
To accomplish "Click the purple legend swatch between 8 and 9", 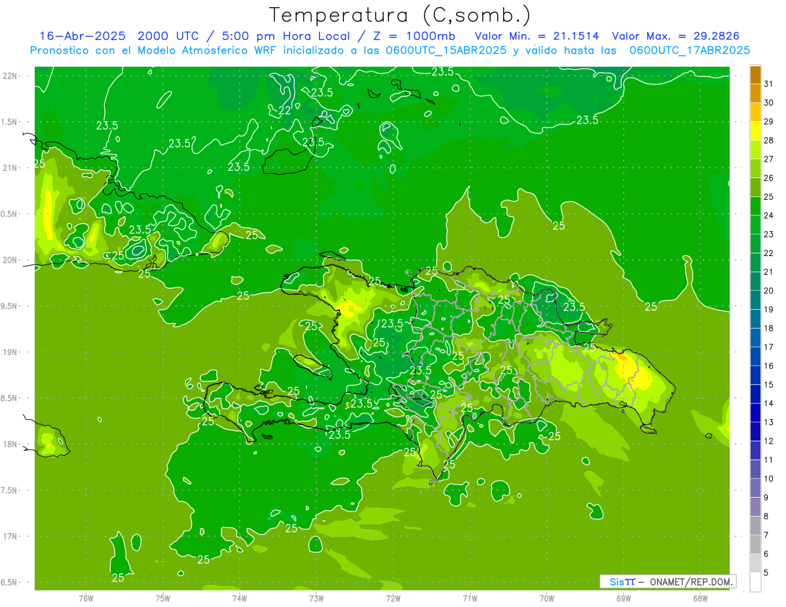I will point(755,507).
